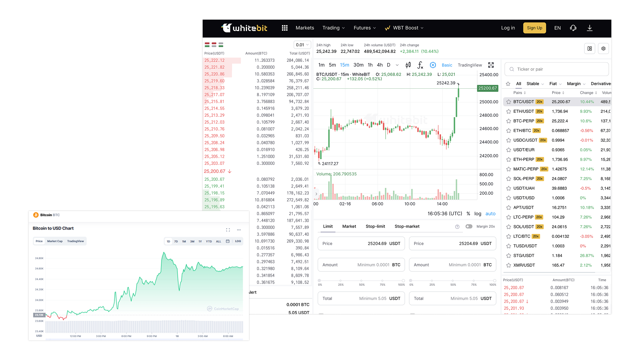The image size is (640, 360).
Task: Switch chart to TradingView mode
Action: click(470, 65)
